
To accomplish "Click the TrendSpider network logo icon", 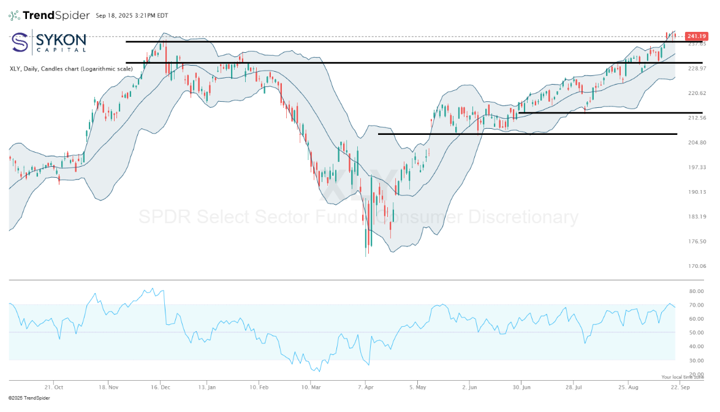I will click(14, 15).
